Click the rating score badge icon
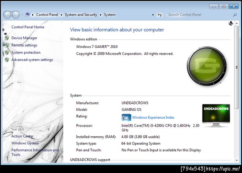This screenshot has width=242, height=173. click(126, 117)
